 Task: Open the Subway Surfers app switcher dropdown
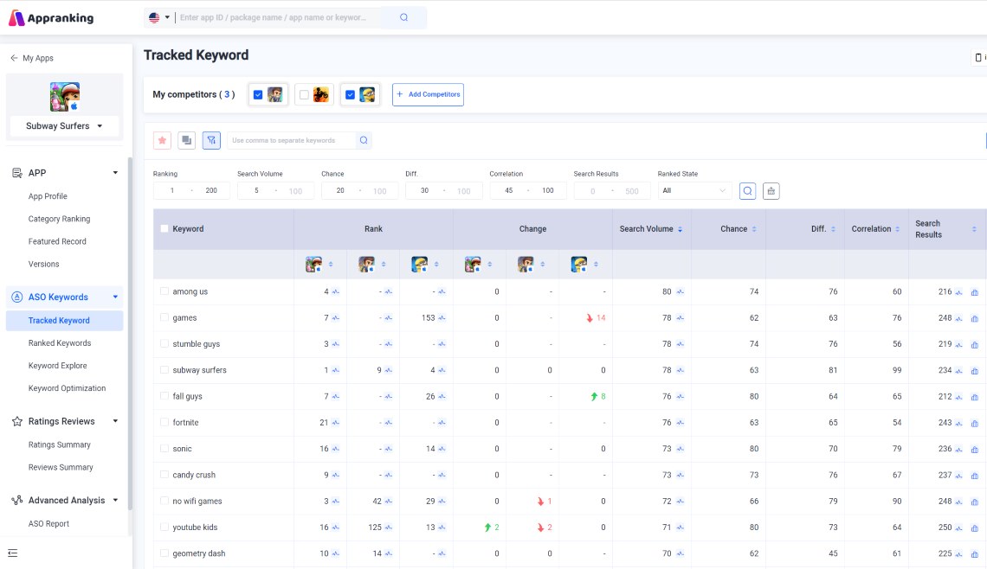(x=63, y=125)
